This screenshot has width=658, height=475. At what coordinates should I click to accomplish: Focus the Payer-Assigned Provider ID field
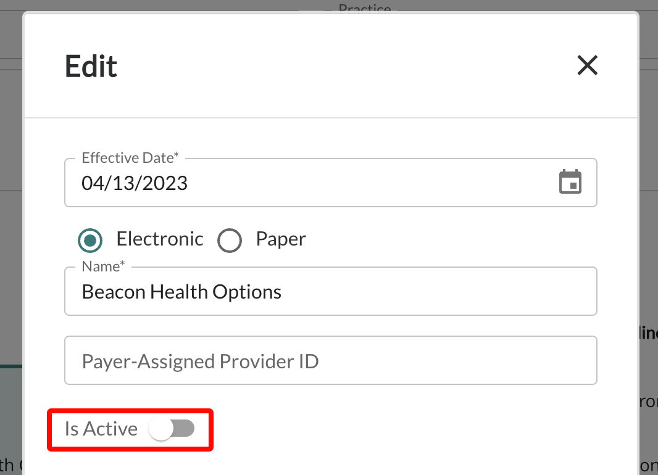331,360
